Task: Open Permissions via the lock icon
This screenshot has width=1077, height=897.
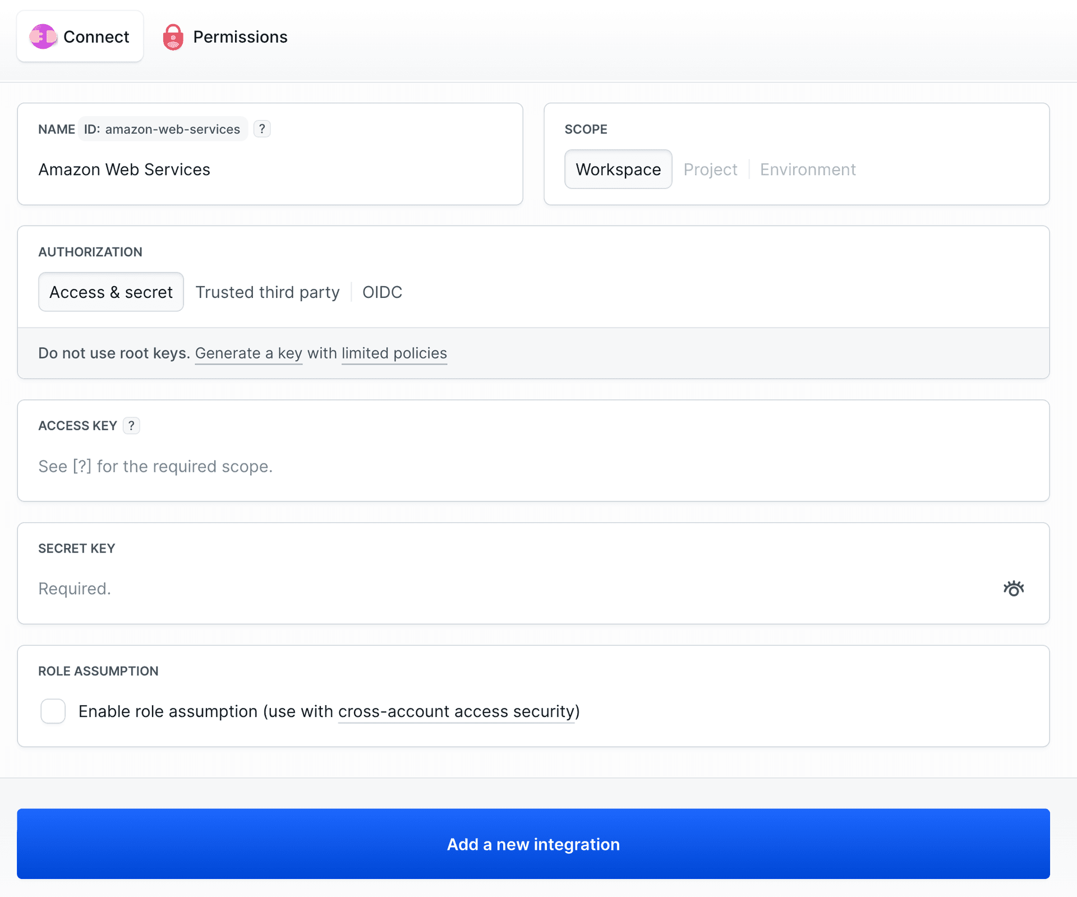Action: 173,37
